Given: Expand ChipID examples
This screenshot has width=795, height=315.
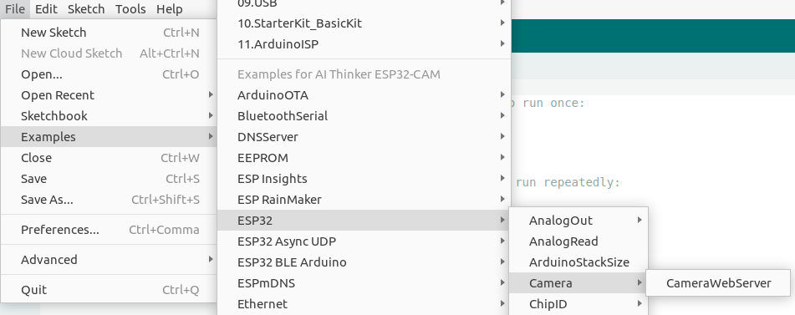Looking at the screenshot, I should (x=578, y=304).
